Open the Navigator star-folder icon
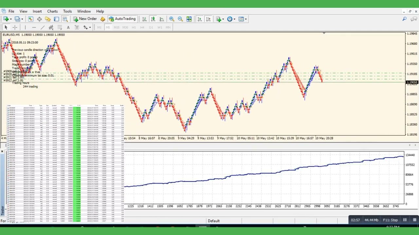The width and height of the screenshot is (419, 235). pos(48,19)
